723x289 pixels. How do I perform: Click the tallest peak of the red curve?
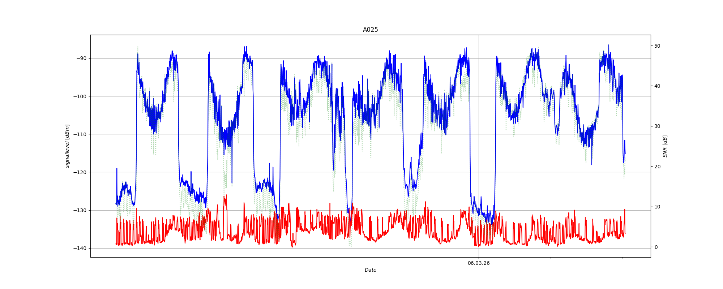tap(226, 195)
